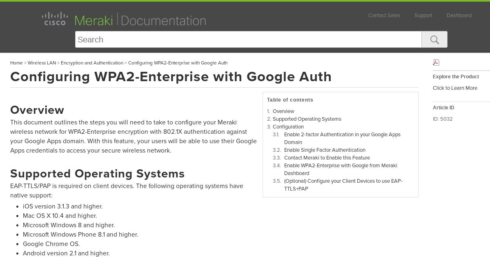Go to Home breadcrumb
The width and height of the screenshot is (490, 257).
pos(16,63)
